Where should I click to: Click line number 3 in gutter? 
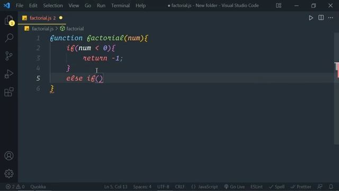(38, 58)
